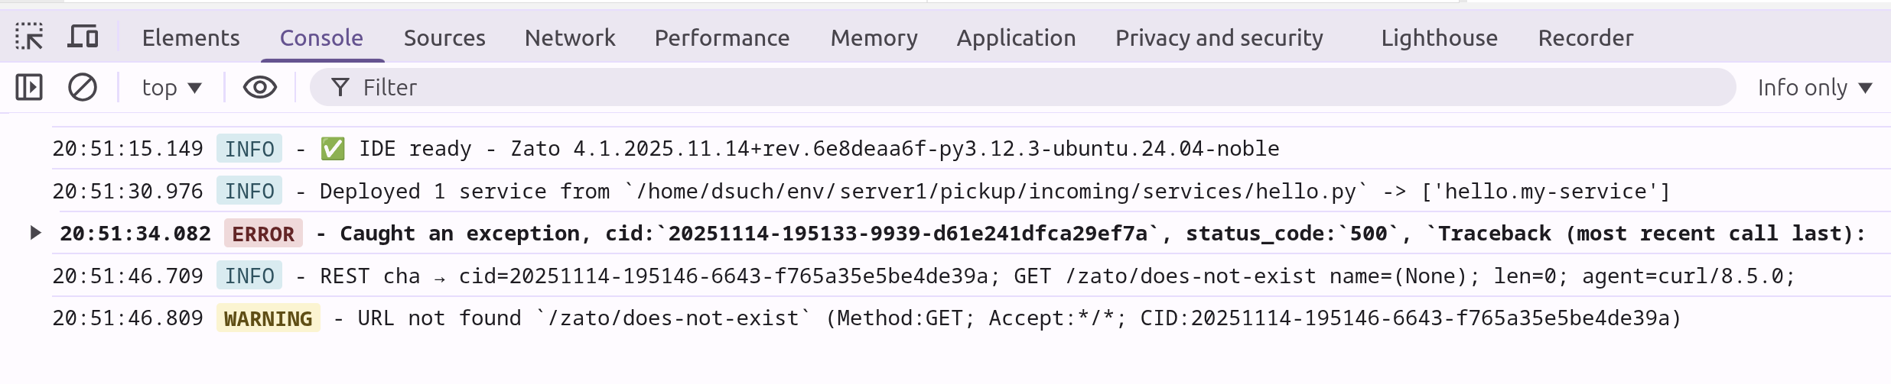Toggle the device toolbar icon
This screenshot has height=384, width=1891.
click(x=83, y=37)
